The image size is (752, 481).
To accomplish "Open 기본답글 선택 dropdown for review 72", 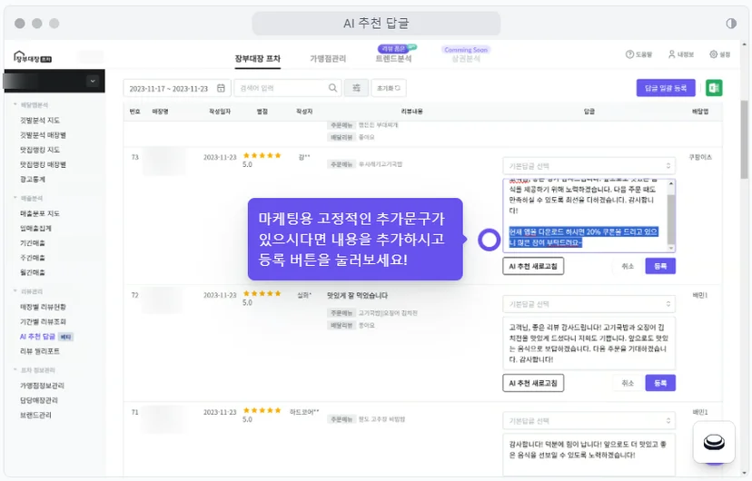I will click(x=589, y=304).
